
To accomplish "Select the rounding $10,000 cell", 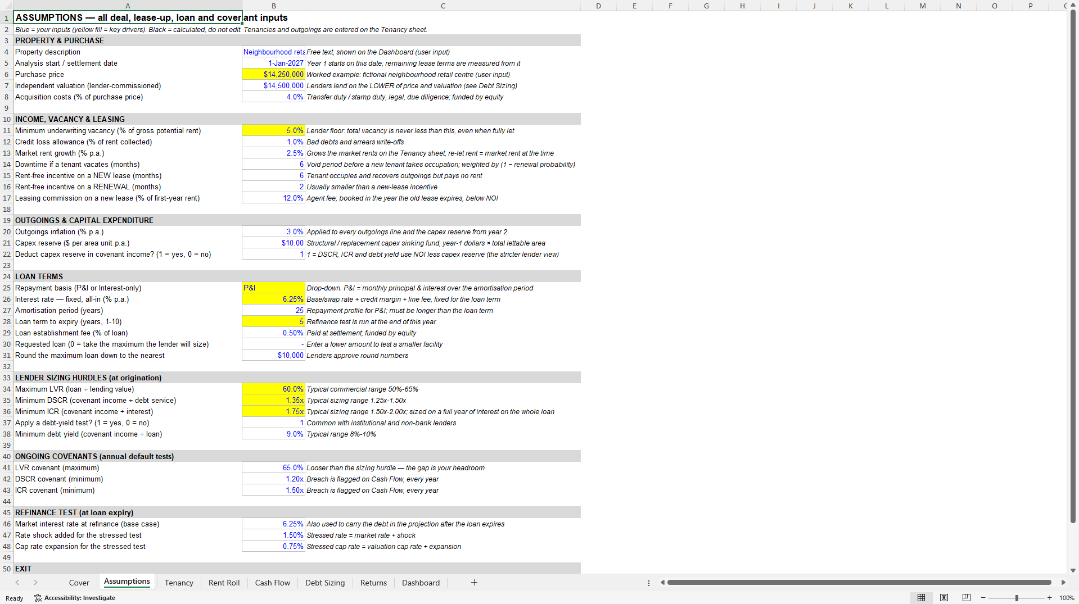I will tap(273, 355).
